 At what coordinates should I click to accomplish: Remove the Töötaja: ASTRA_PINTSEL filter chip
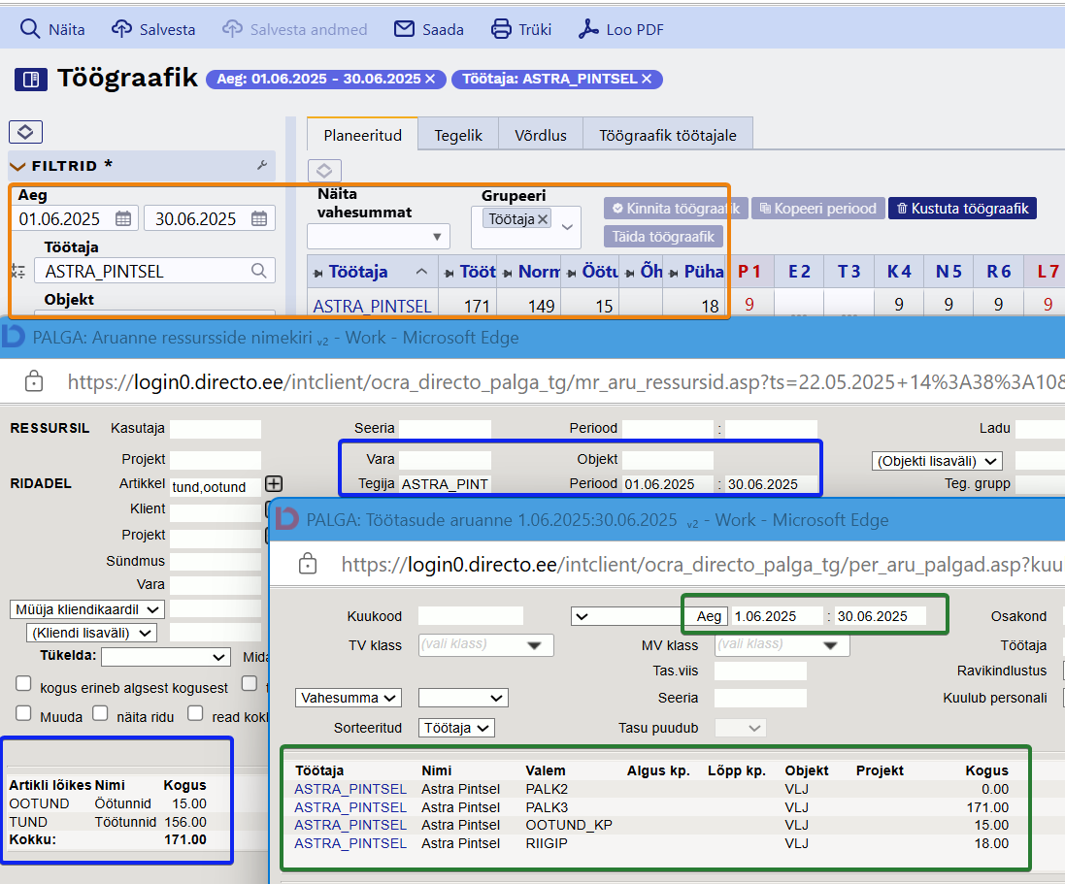coord(647,79)
